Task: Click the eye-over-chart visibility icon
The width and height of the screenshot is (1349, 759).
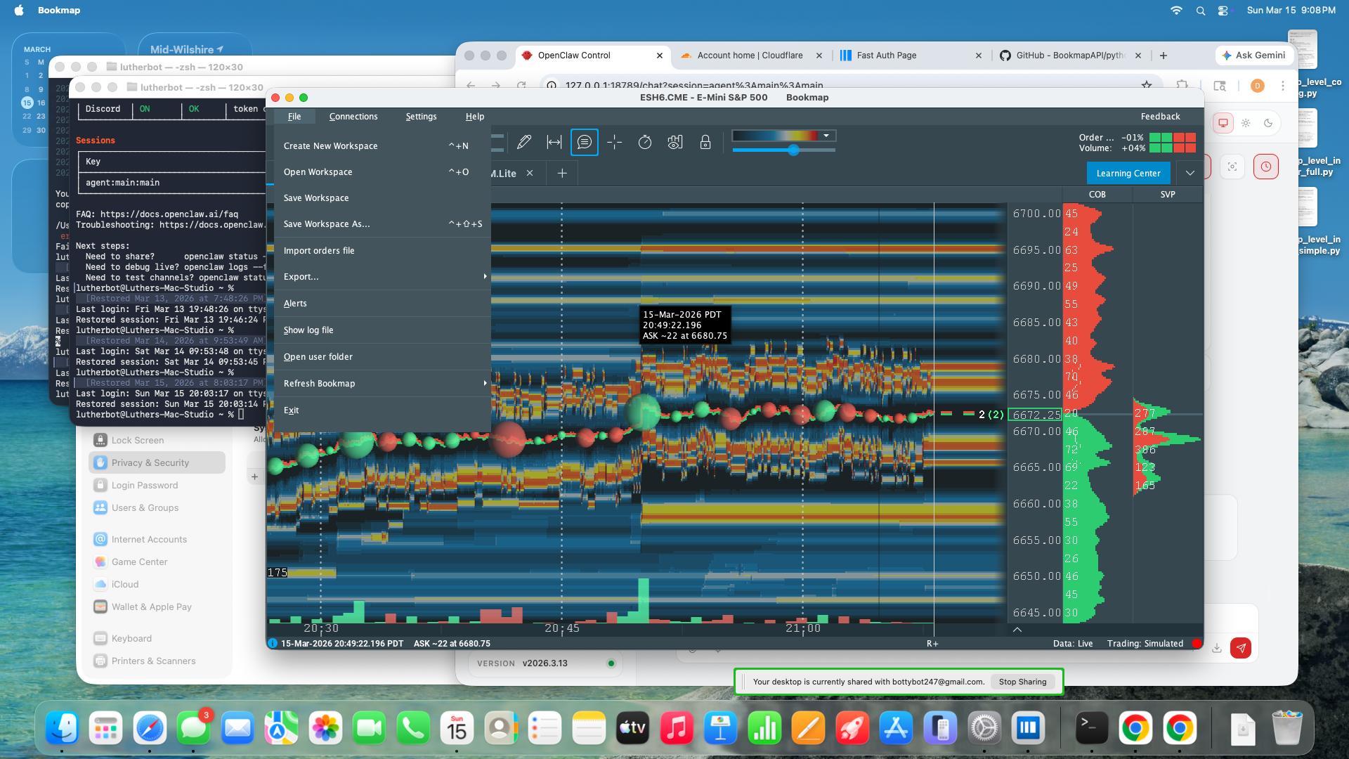Action: 674,143
